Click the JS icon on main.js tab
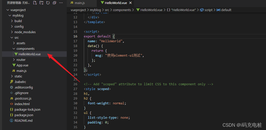 pyautogui.click(x=72, y=3)
